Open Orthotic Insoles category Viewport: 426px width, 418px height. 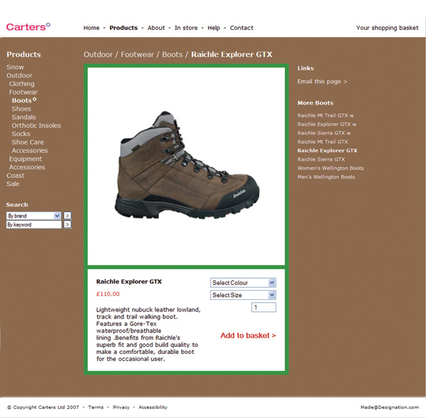pos(36,126)
